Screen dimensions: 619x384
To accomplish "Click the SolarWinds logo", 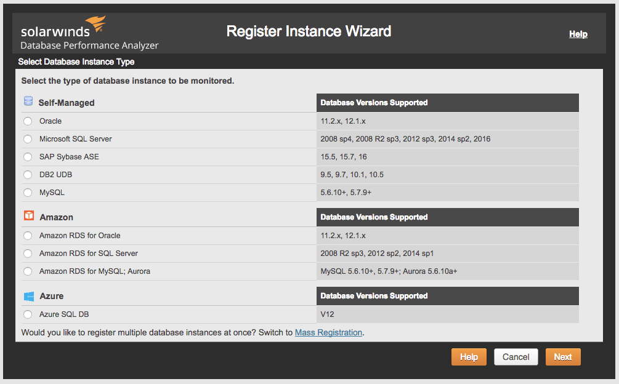I will point(63,27).
